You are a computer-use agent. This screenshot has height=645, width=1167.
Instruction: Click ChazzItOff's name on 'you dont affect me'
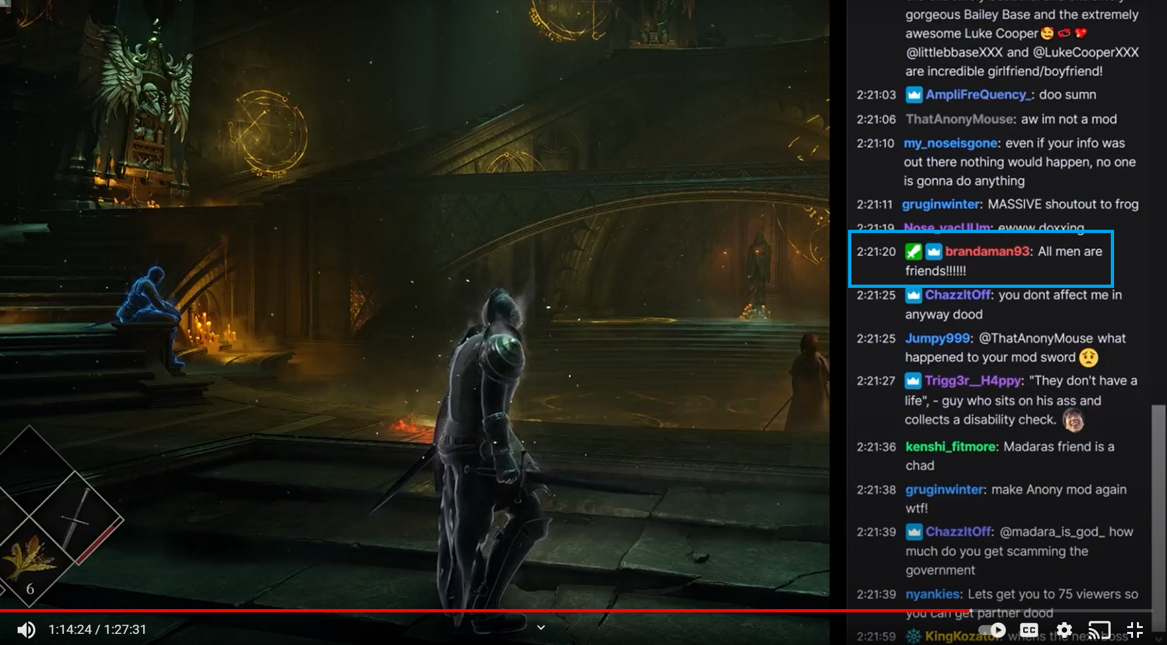click(x=958, y=295)
